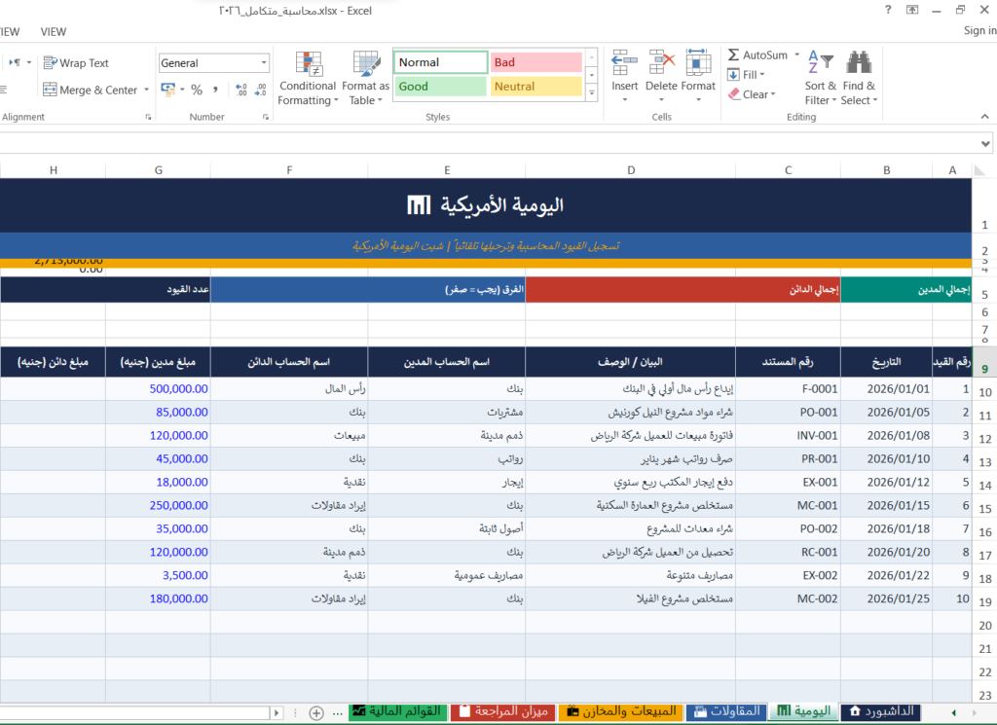Select column G header
997x725 pixels.
click(x=158, y=169)
